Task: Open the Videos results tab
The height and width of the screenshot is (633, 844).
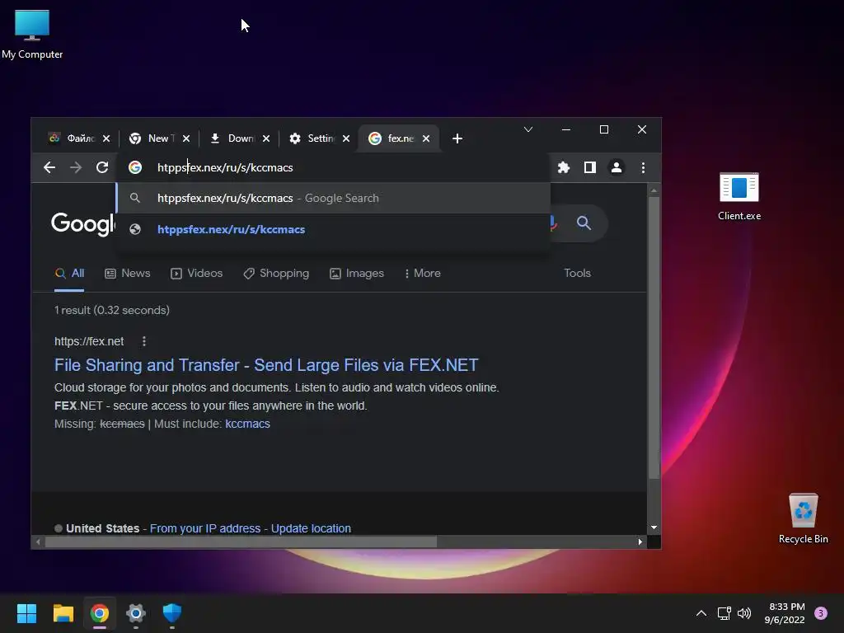Action: pos(196,274)
